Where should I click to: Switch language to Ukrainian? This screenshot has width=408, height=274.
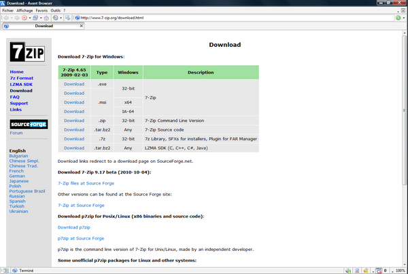[x=18, y=211]
